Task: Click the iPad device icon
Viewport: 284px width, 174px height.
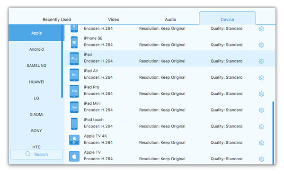Action: click(x=74, y=58)
